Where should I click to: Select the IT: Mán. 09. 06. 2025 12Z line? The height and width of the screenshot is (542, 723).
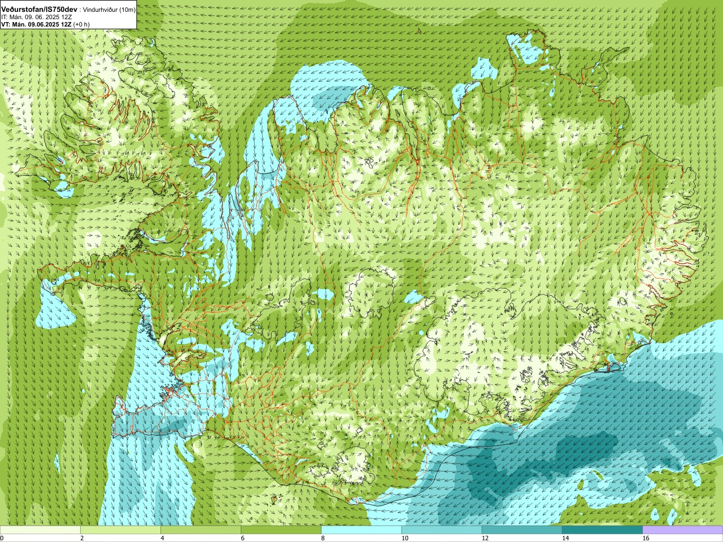click(36, 17)
